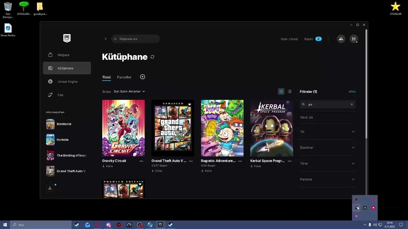Open Unreal Engine section
408x229 pixels.
67,81
